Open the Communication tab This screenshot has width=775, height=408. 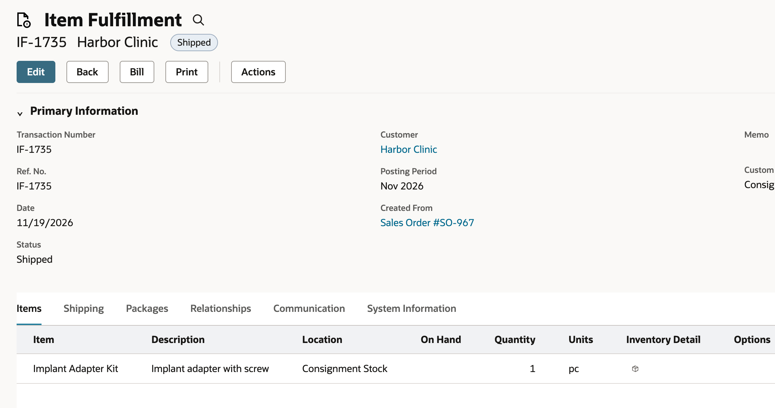tap(309, 308)
